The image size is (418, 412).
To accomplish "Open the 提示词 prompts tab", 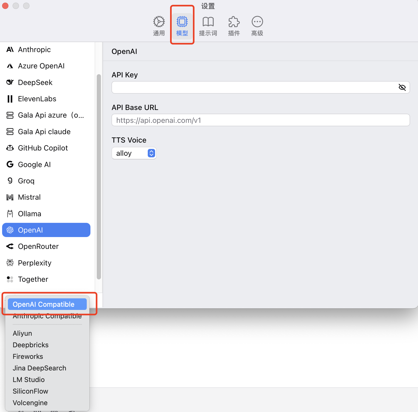I will (208, 26).
